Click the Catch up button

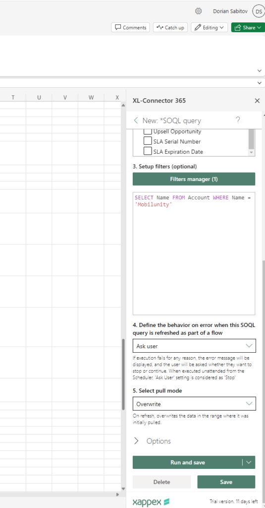coord(170,28)
